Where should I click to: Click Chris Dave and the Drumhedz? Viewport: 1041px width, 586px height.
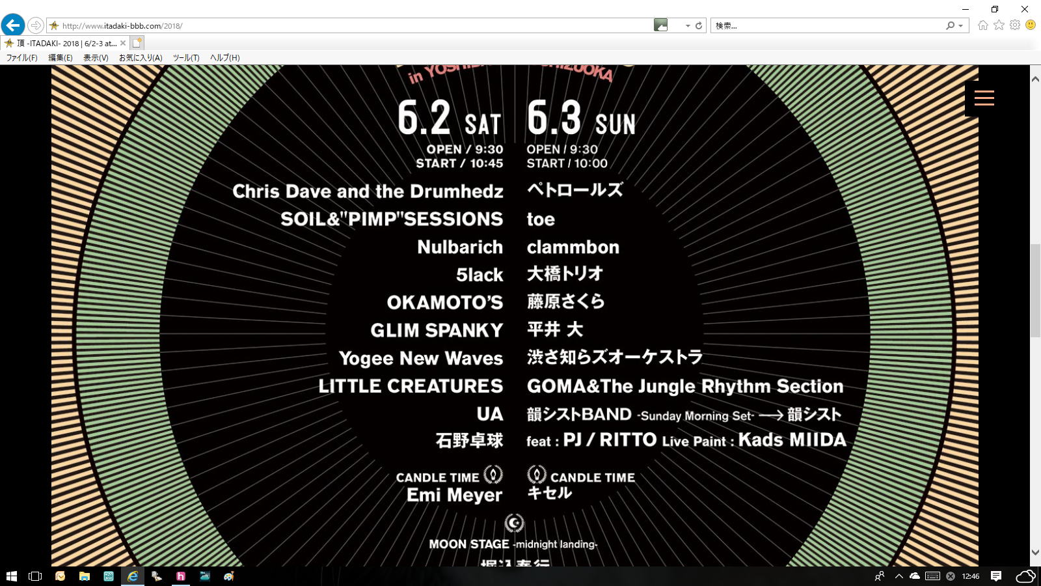click(368, 191)
